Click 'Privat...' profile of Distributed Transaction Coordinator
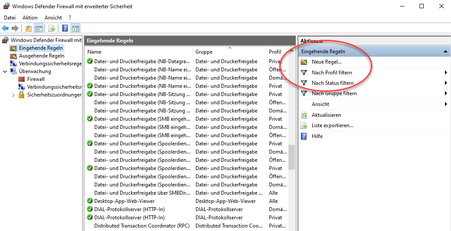451x231 pixels. (277, 226)
